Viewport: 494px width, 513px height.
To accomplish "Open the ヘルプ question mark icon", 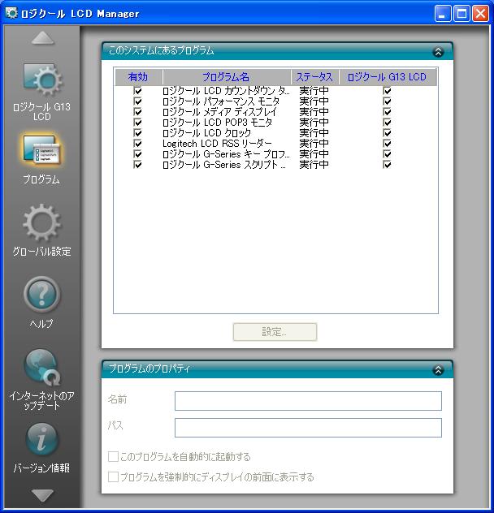I will point(41,294).
